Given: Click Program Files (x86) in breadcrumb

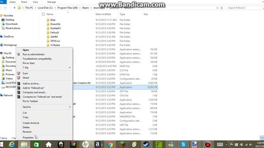Looking at the screenshot, I should pos(68,8).
